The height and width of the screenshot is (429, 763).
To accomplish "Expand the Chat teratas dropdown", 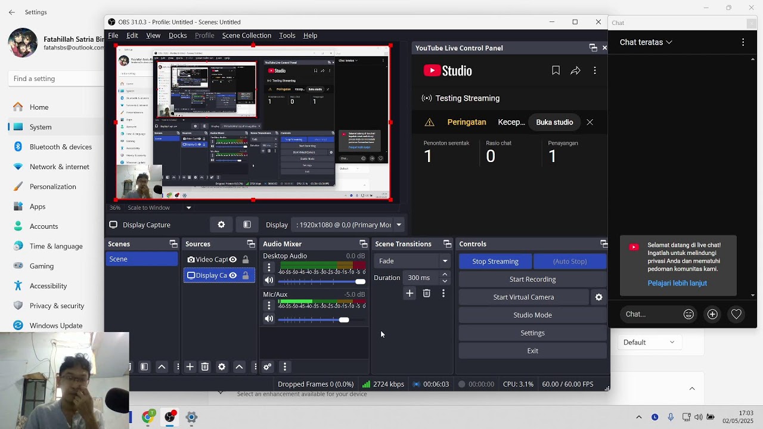I will [646, 42].
